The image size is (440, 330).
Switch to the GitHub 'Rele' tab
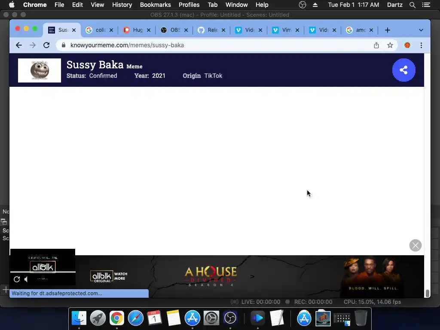211,30
